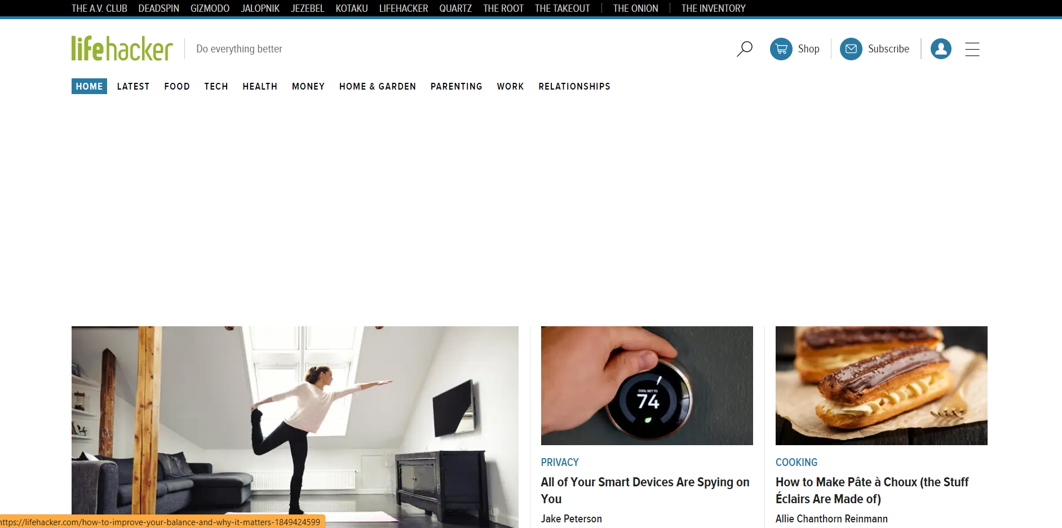
Task: Click the PRIVACY category label
Action: pyautogui.click(x=559, y=462)
